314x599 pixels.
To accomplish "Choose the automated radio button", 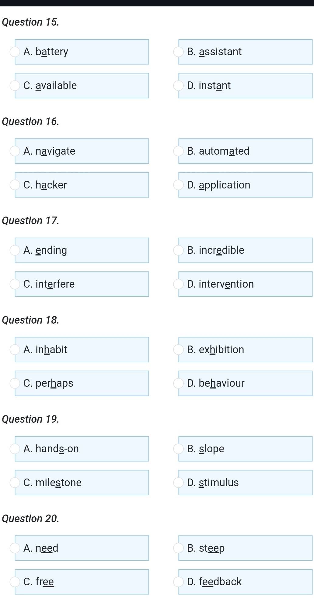I will 178,151.
